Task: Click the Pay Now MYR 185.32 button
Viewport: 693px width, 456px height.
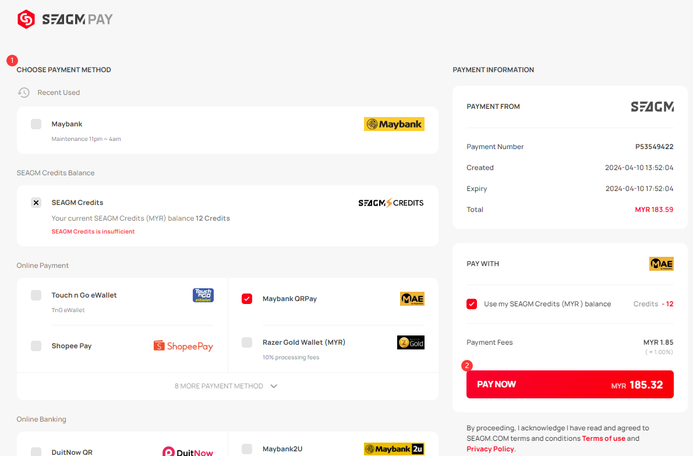Action: [570, 384]
